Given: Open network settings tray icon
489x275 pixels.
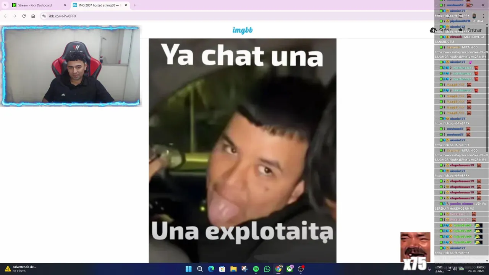Looking at the screenshot, I should (x=449, y=269).
